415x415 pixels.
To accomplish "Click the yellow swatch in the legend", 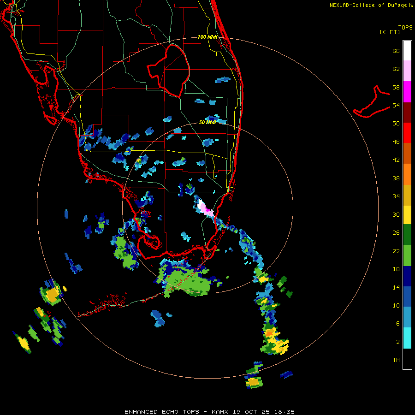I will click(407, 215).
